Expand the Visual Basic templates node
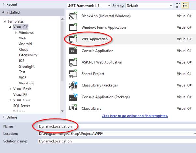196x153 pixels. [x=10, y=89]
